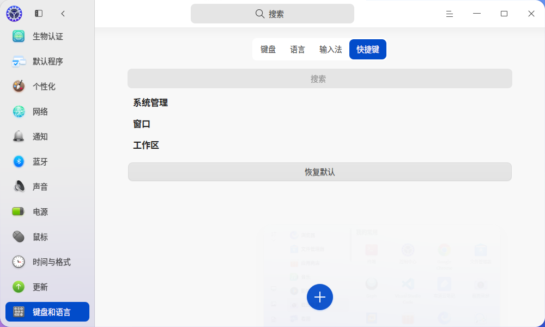
Task: Select the 个性化 palette icon
Action: (19, 87)
